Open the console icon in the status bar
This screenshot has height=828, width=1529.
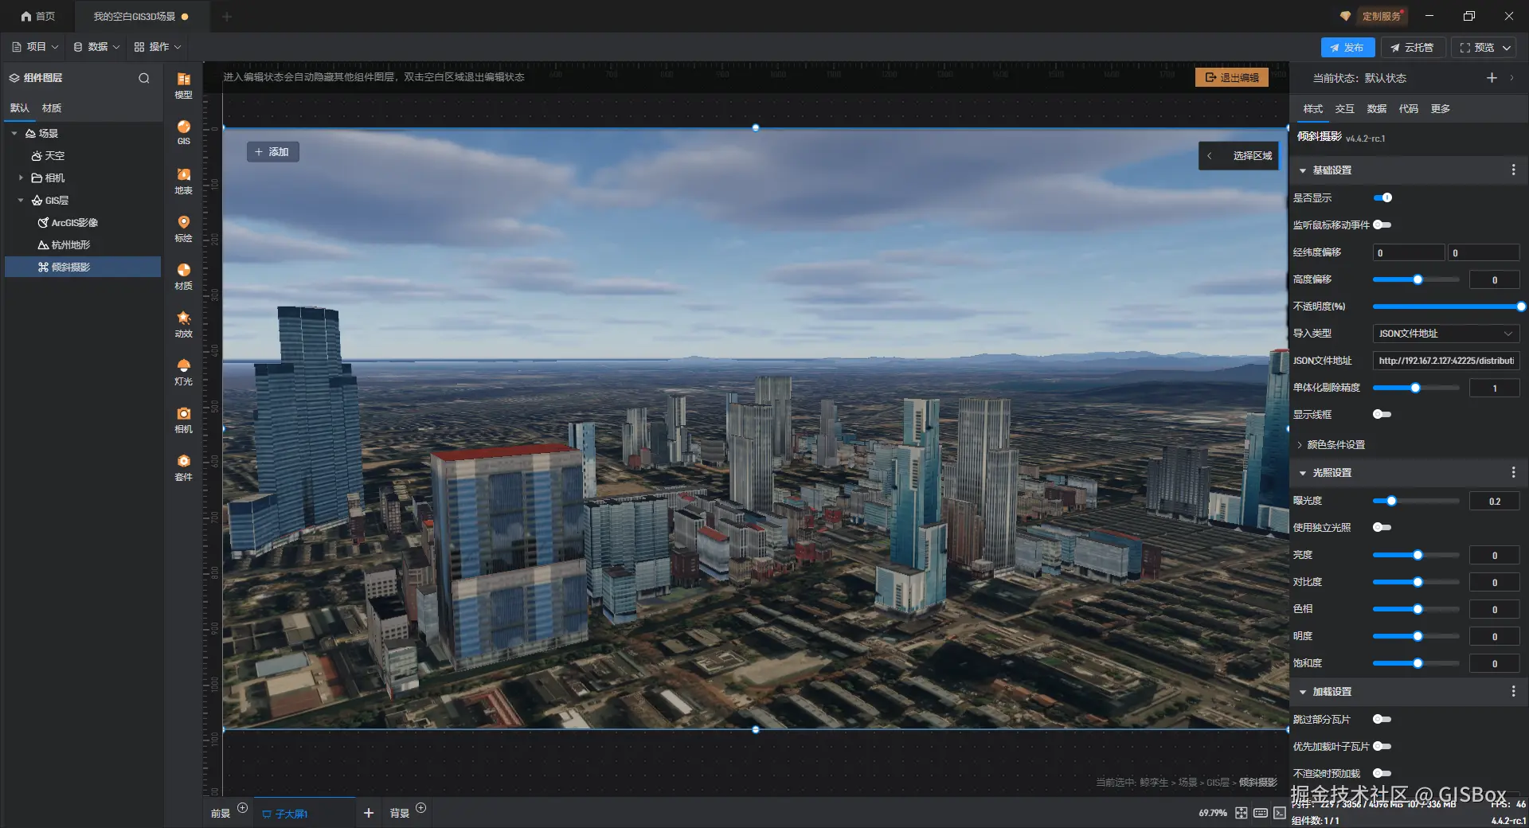(x=1280, y=813)
